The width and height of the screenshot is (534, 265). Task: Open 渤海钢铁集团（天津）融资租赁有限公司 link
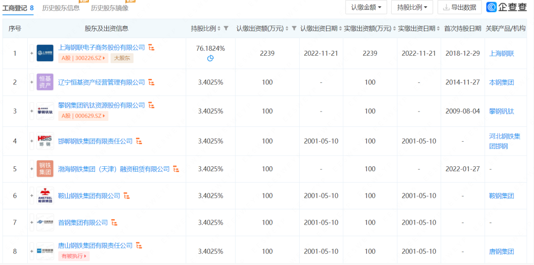[x=114, y=169]
